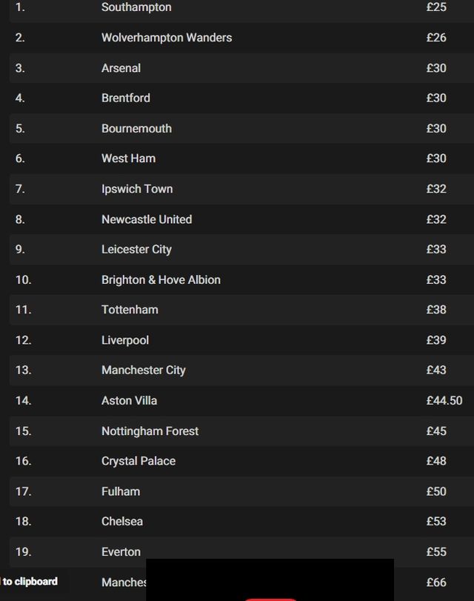Screen dimensions: 474x601
Task: Select Liverpool in the table
Action: point(125,340)
